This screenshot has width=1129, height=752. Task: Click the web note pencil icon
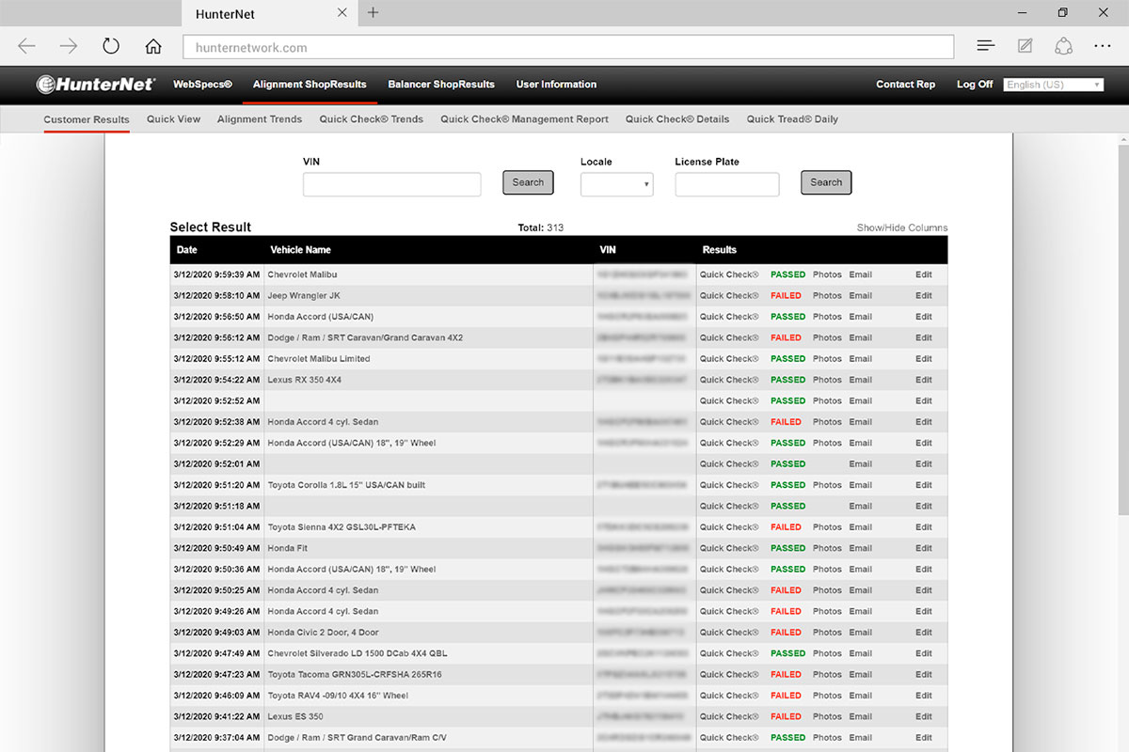coord(1026,46)
